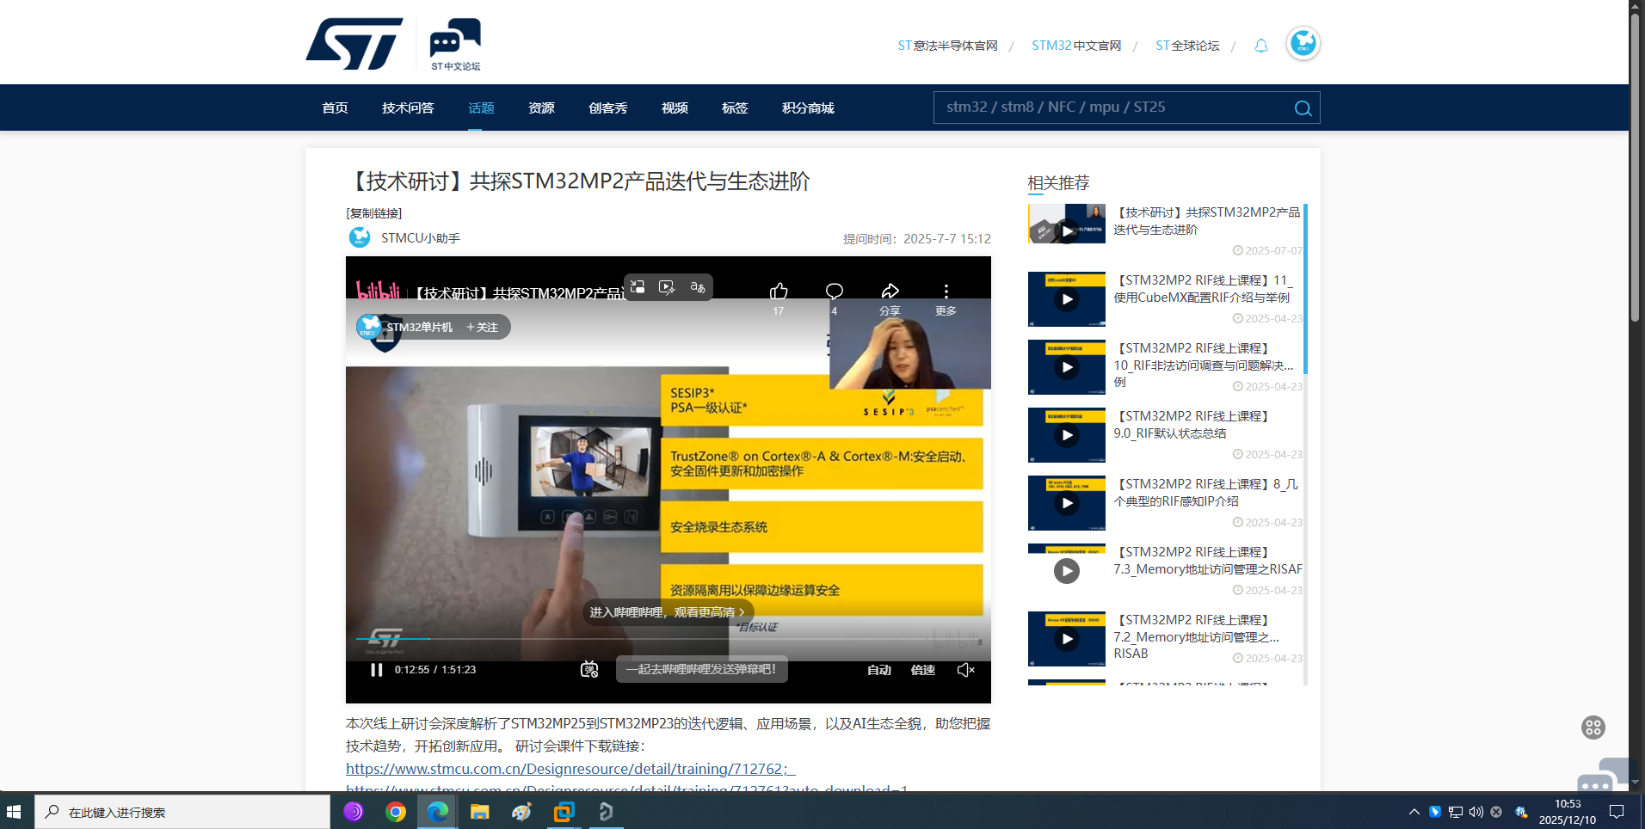Play the 共探STM32MP2产品迭代 related thumbnail
This screenshot has width=1645, height=829.
coord(1067,224)
